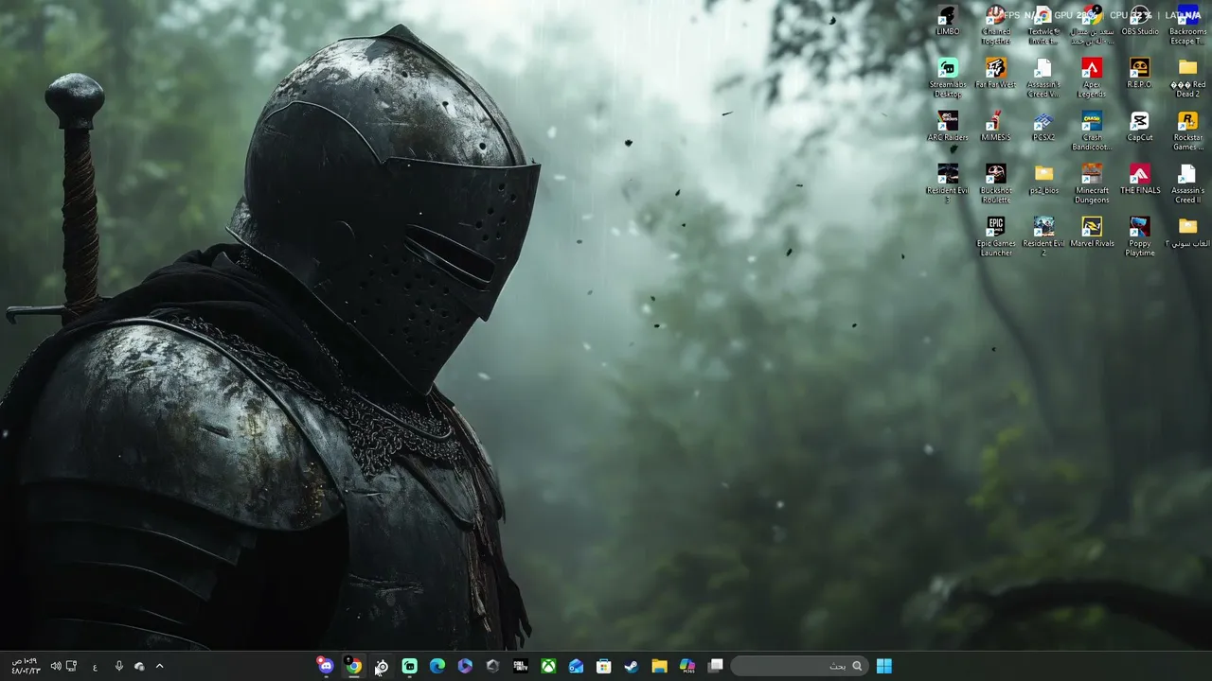Screen dimensions: 1212x681
Task: Select the Crash Bandicoot desktop shortcut
Action: (x=1092, y=131)
